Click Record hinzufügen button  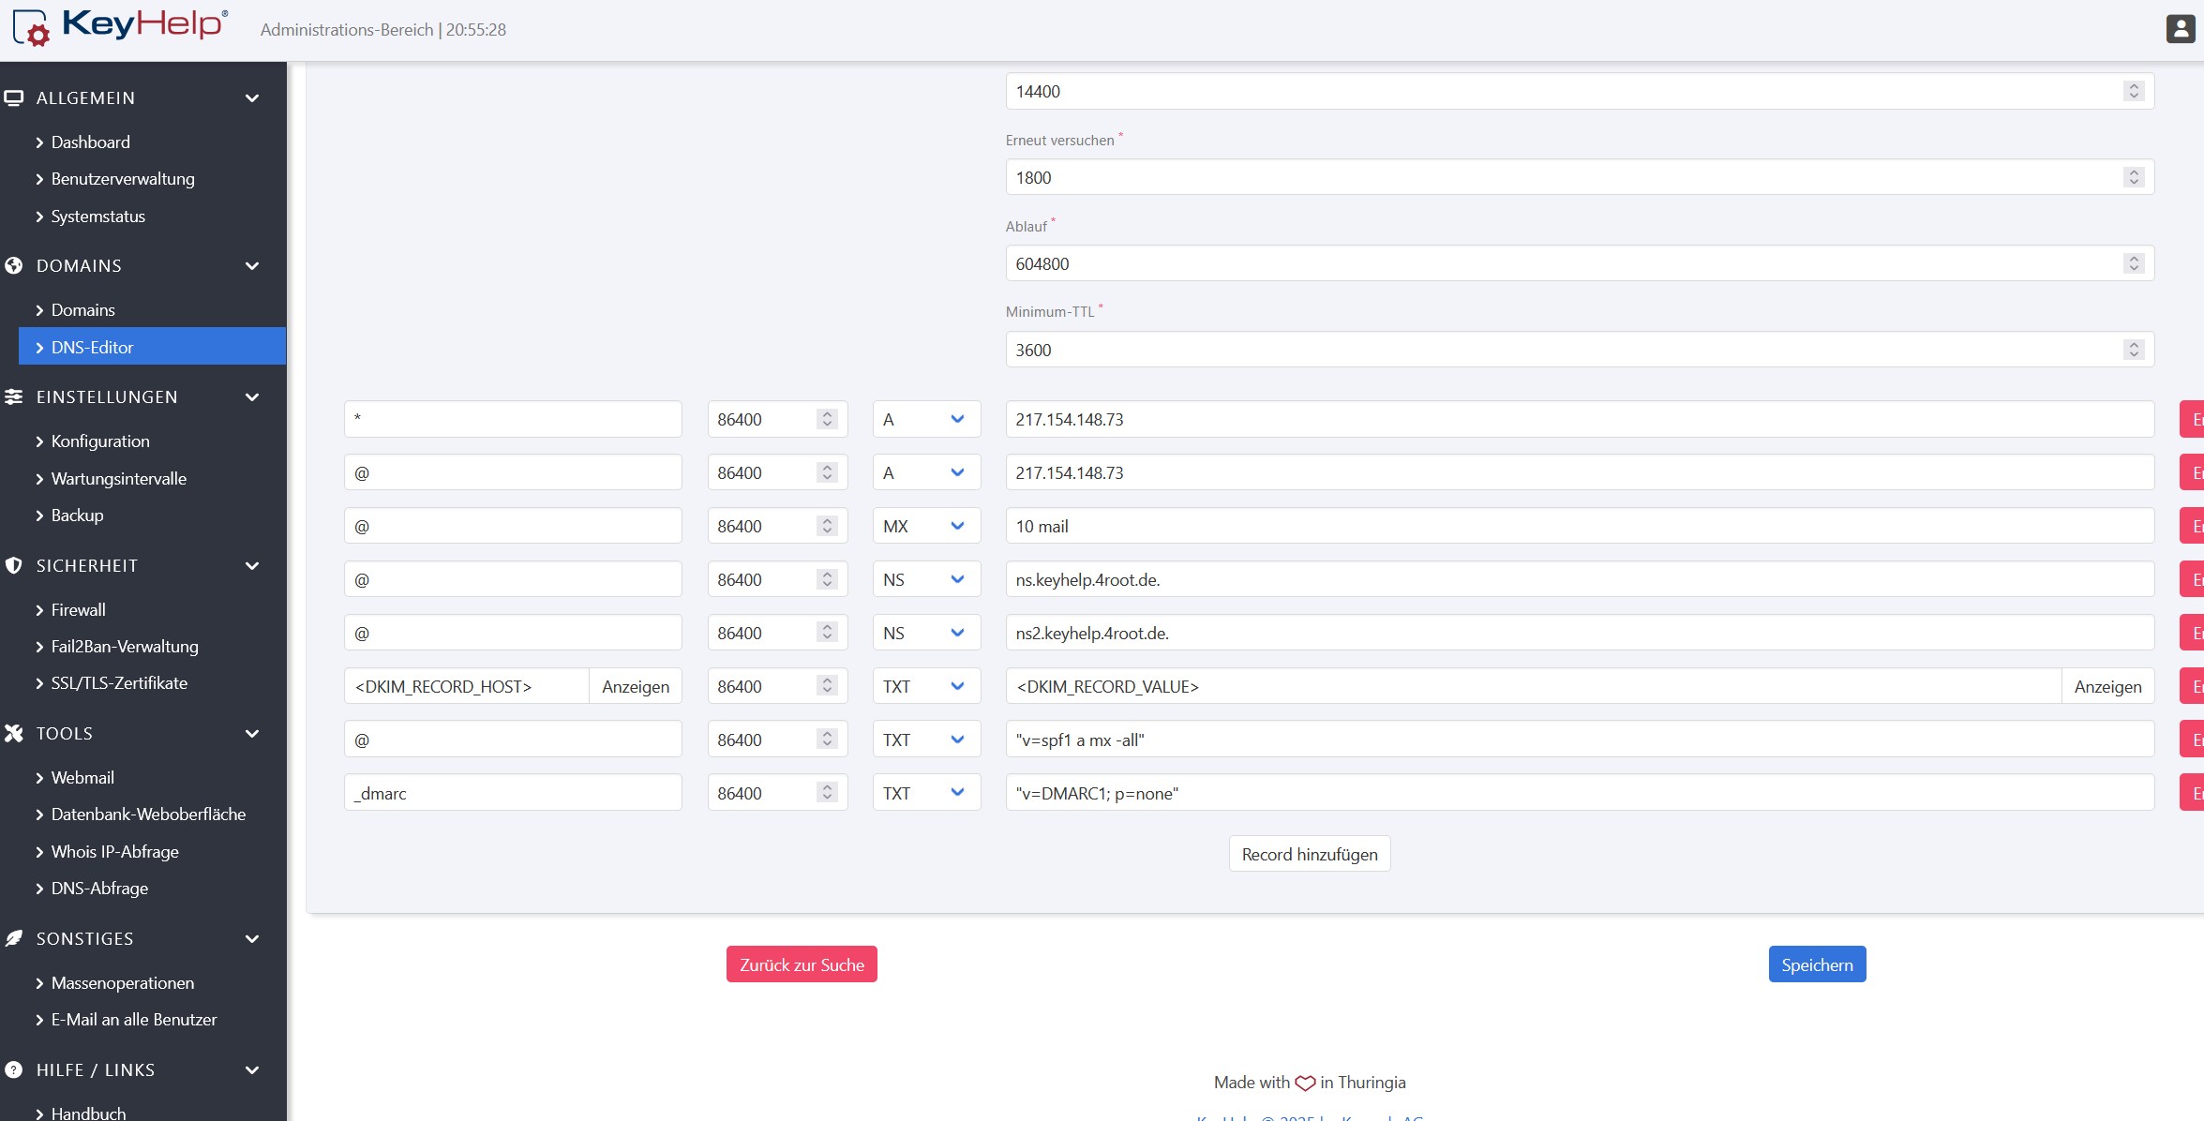(1309, 854)
